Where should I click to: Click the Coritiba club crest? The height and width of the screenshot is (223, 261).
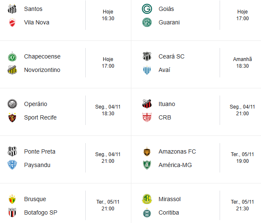147,212
